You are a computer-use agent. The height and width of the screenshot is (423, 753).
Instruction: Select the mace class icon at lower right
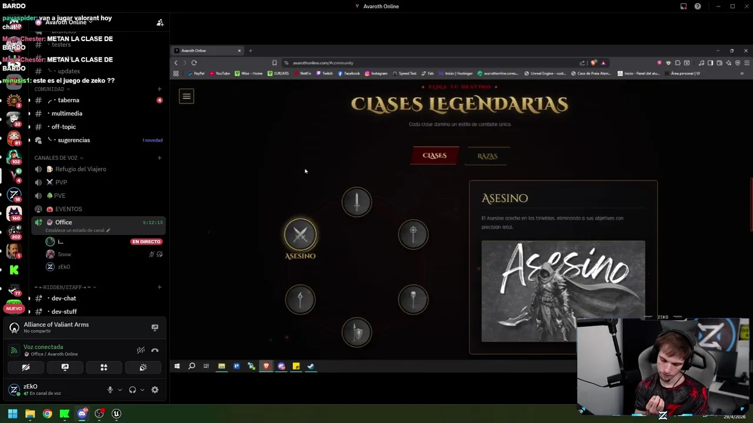click(x=413, y=300)
